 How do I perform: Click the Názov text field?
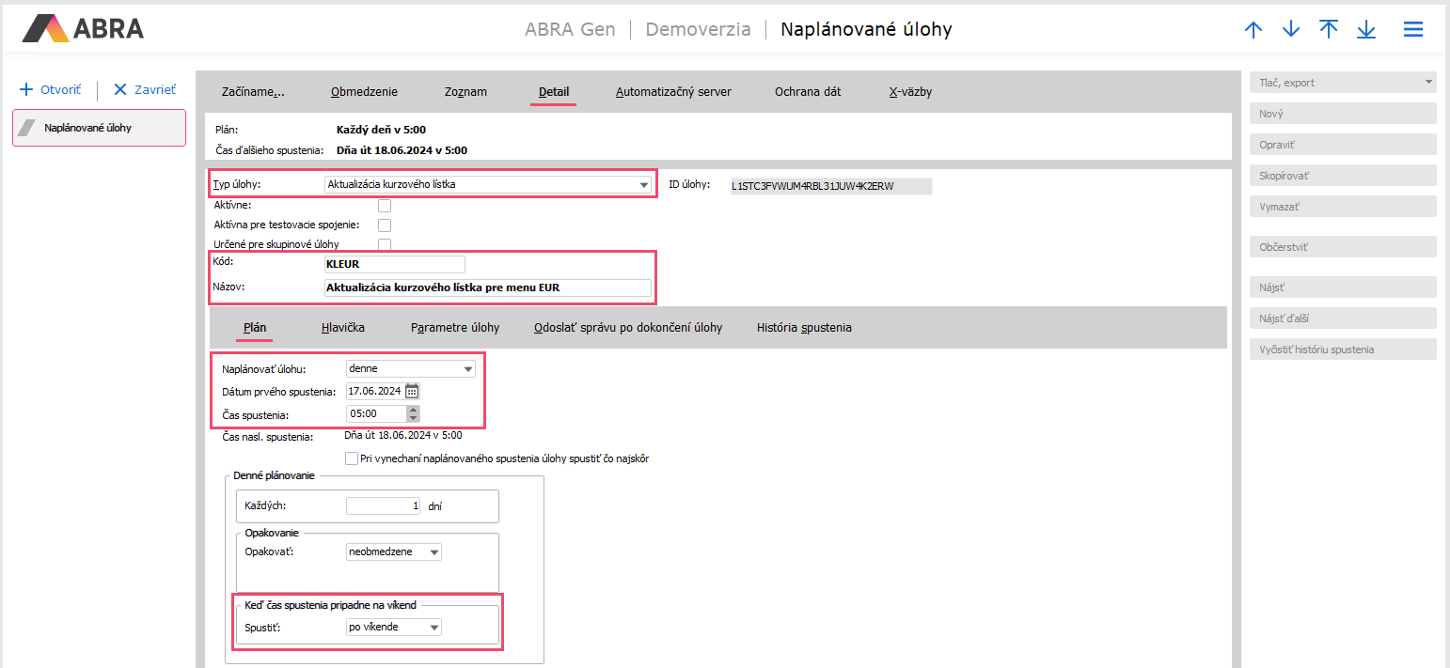click(x=487, y=288)
